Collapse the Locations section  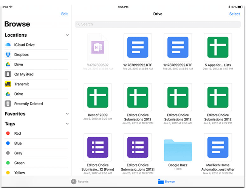click(67, 35)
